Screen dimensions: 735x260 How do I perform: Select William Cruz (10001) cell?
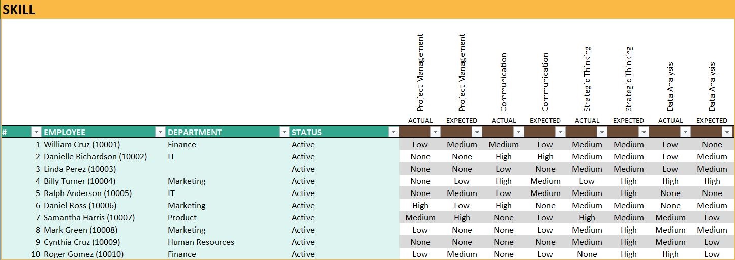point(104,144)
